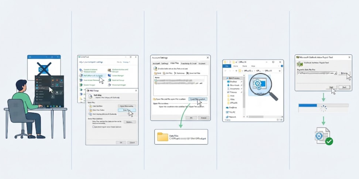The height and width of the screenshot is (179, 359).
Task: Click the topmost right-side button in Mail Setup
Action: coord(127,106)
